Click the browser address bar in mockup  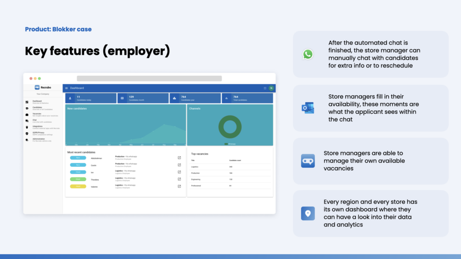point(149,78)
